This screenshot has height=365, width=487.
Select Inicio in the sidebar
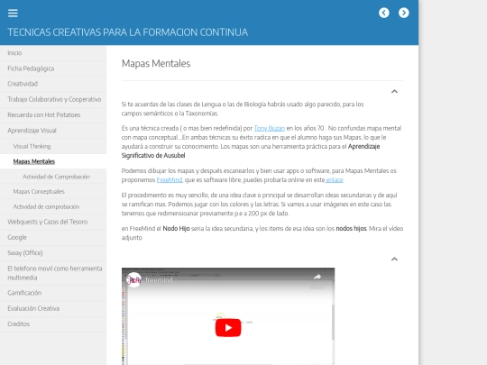click(x=53, y=53)
